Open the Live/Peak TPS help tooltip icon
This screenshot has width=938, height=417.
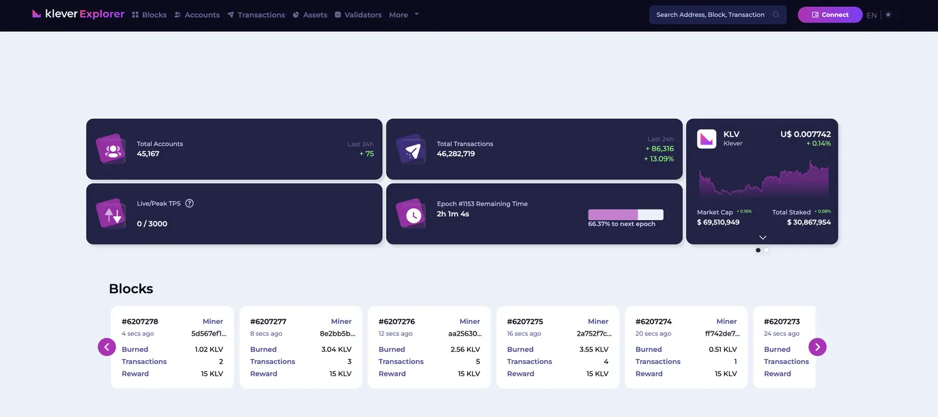189,203
